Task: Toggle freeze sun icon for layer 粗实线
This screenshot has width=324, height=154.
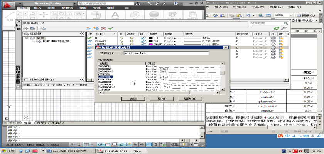Action: [131, 41]
